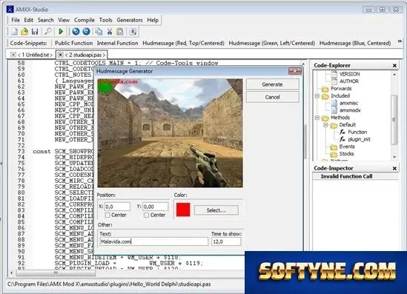Click the green Compile play icon

[61, 32]
